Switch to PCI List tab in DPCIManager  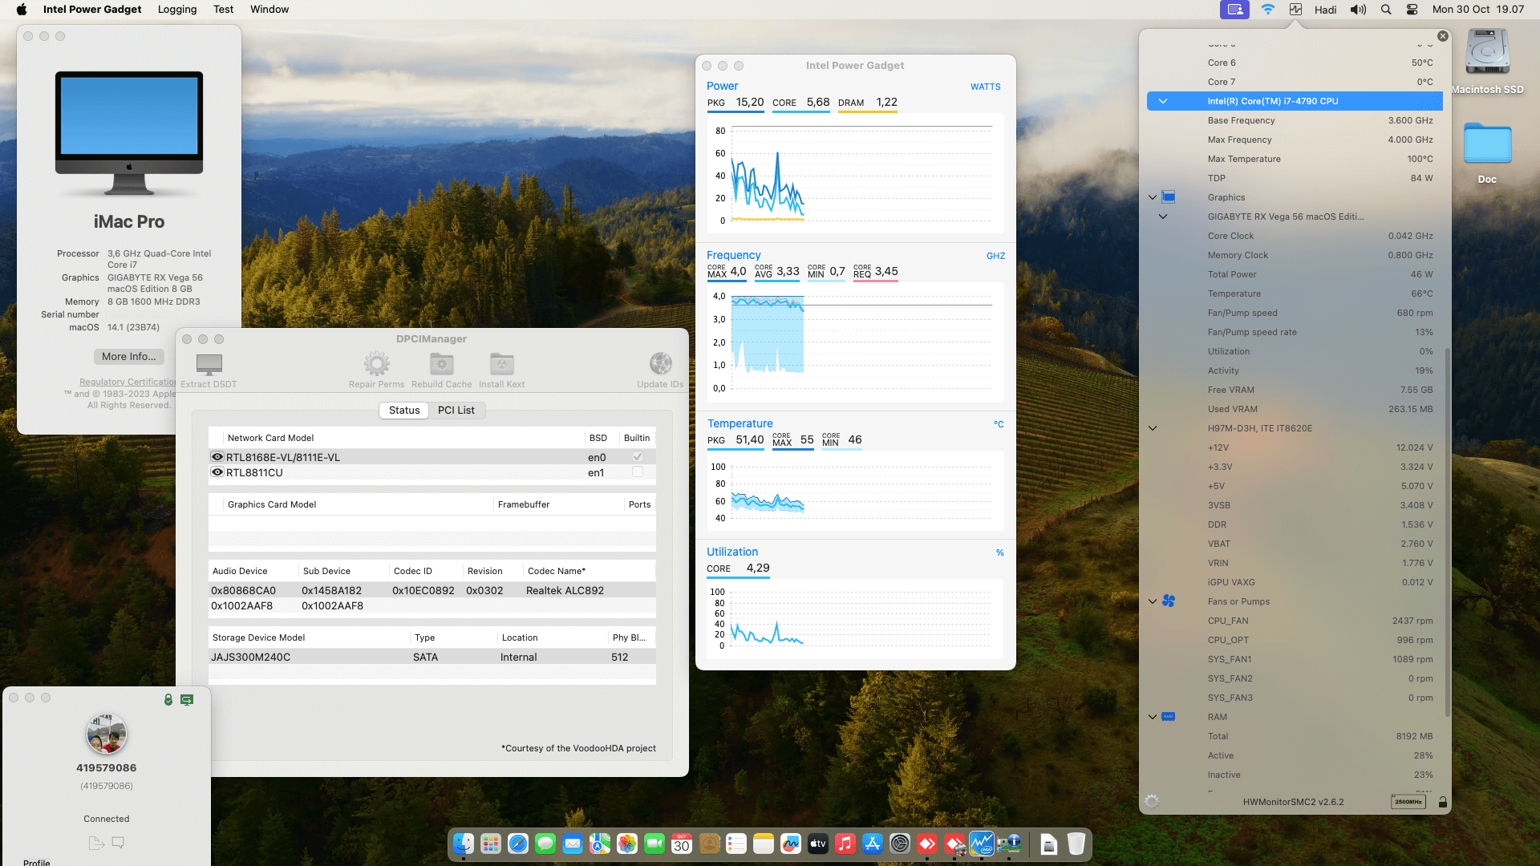tap(456, 410)
